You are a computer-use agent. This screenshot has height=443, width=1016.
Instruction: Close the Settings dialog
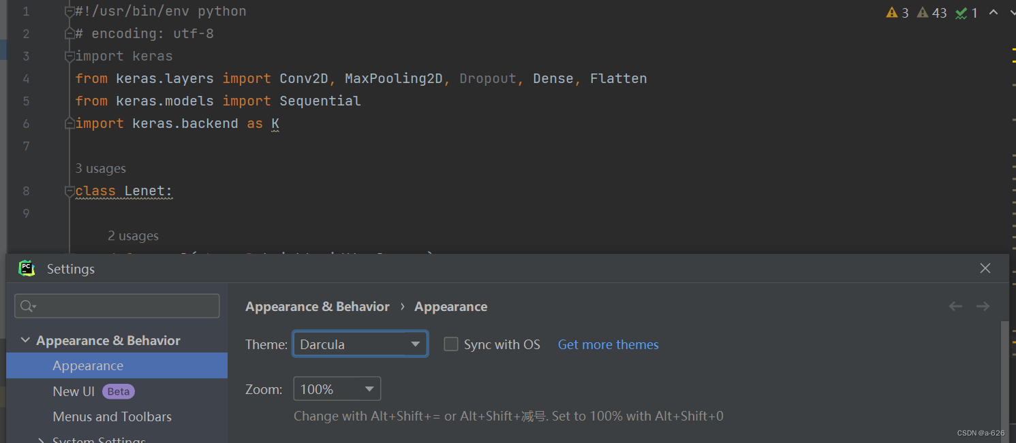click(985, 268)
